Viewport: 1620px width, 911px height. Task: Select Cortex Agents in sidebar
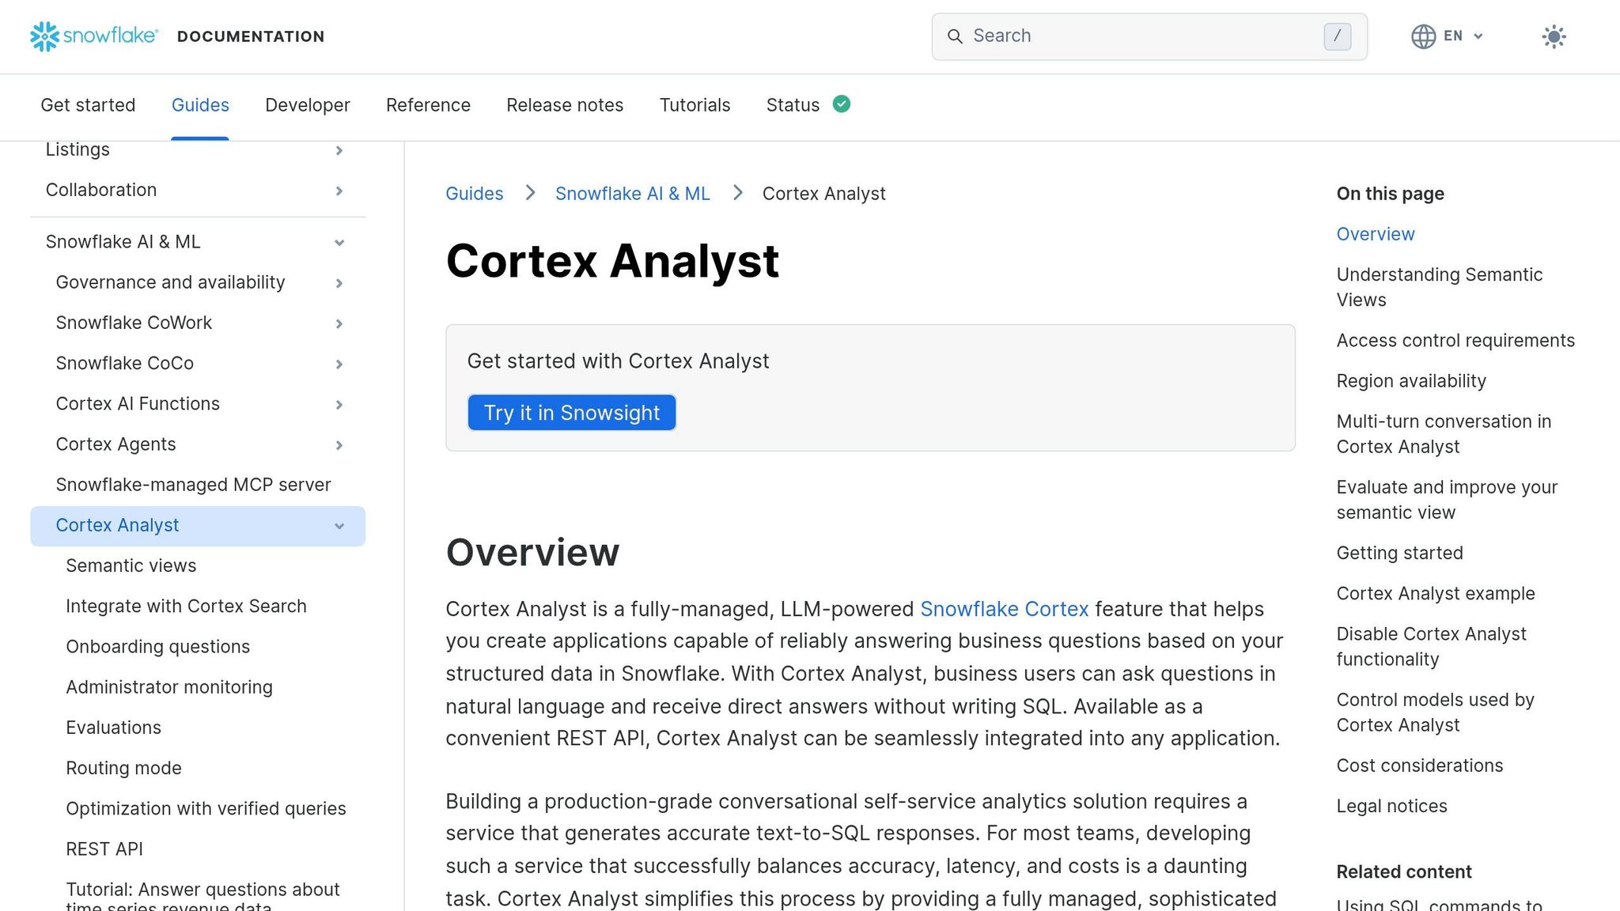[115, 444]
